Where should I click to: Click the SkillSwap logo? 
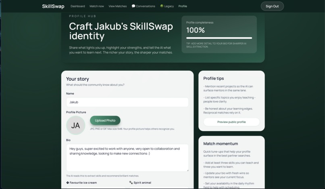tap(53, 6)
